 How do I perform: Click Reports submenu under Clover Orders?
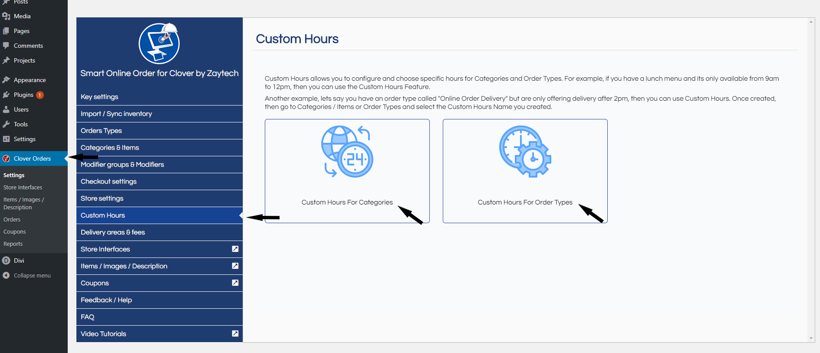click(13, 244)
